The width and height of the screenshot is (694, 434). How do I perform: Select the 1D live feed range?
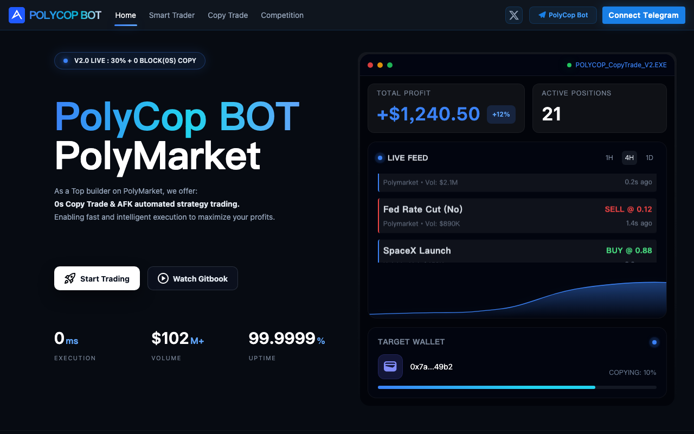coord(650,158)
